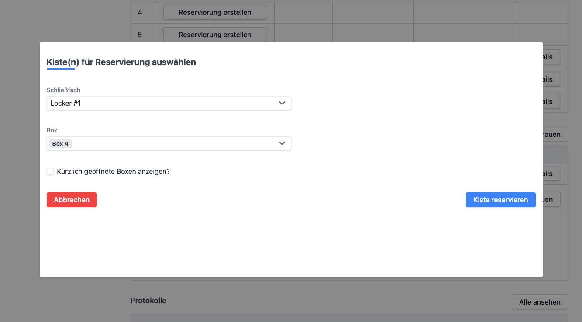
Task: Toggle 'Kürzlich geöffnete Boxen anzeigen' checkbox
Action: coord(50,172)
